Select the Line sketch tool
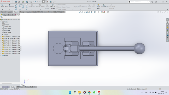 click(16, 5)
